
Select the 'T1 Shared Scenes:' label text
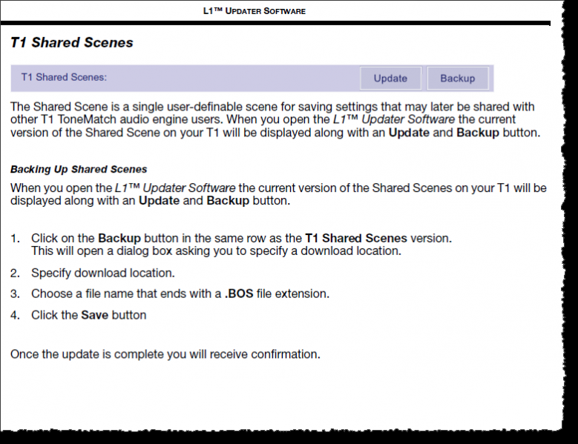tap(64, 77)
